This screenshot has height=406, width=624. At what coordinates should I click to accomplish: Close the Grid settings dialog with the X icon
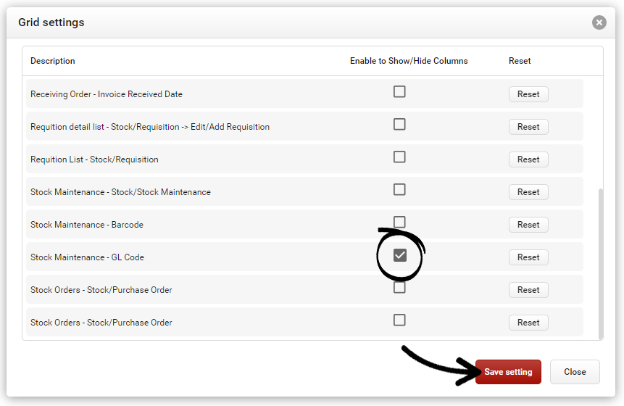pos(599,22)
